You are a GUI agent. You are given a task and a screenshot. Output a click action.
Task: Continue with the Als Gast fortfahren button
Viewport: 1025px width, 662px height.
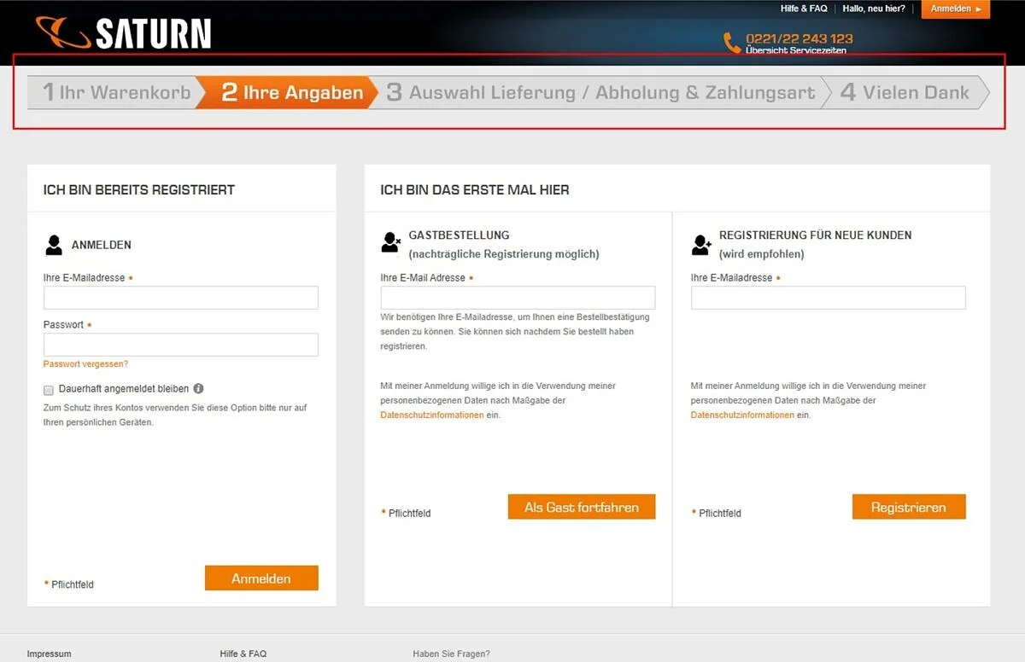(x=582, y=507)
